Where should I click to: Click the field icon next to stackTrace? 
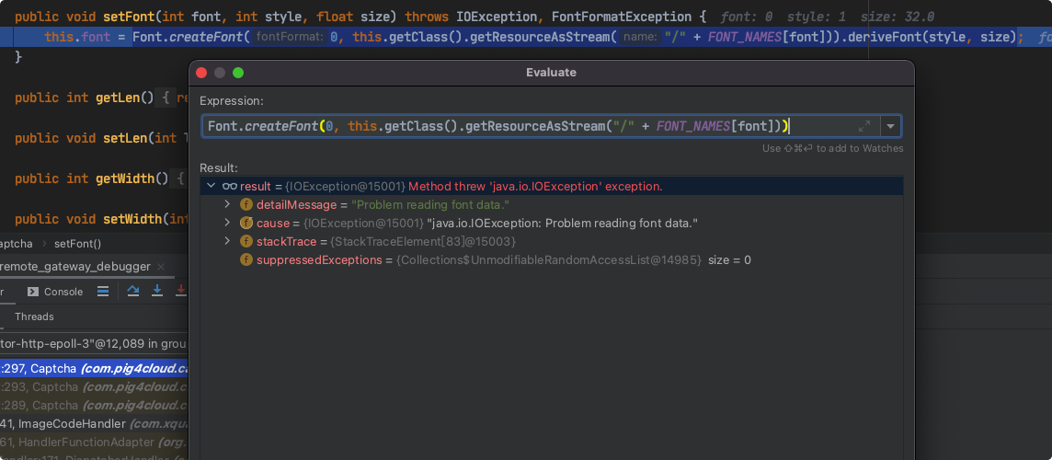(x=246, y=241)
